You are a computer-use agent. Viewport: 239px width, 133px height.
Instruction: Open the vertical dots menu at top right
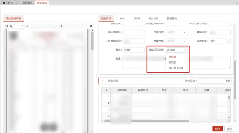[x=237, y=3]
